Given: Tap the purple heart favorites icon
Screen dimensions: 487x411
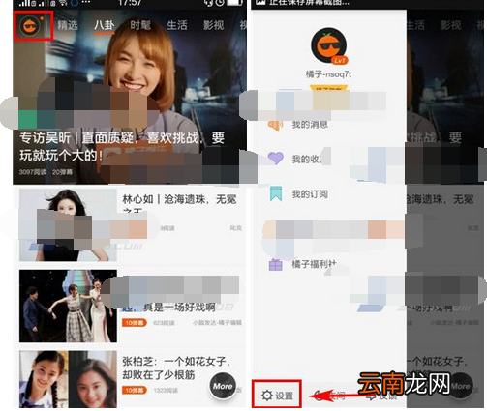Looking at the screenshot, I should (x=276, y=159).
